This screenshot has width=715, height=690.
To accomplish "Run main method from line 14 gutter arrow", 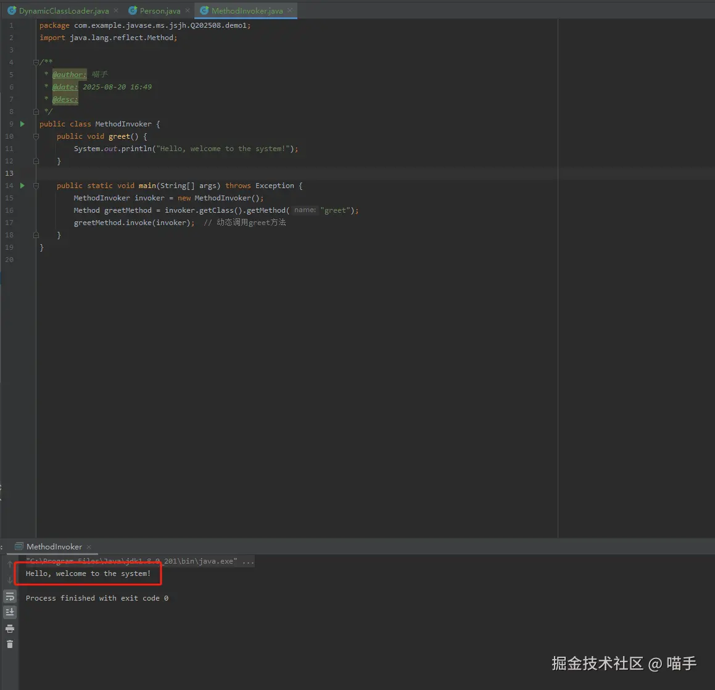I will [22, 186].
